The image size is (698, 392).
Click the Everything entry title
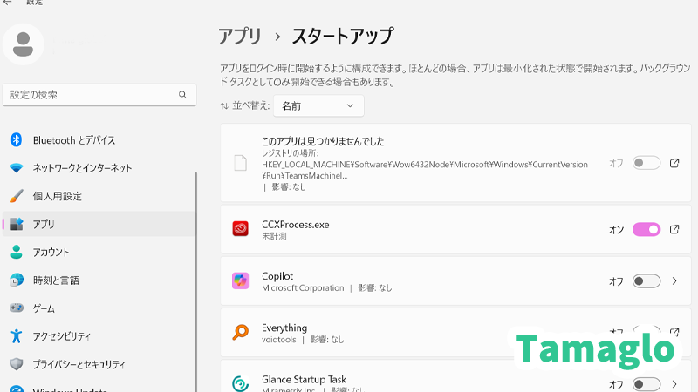click(x=284, y=328)
